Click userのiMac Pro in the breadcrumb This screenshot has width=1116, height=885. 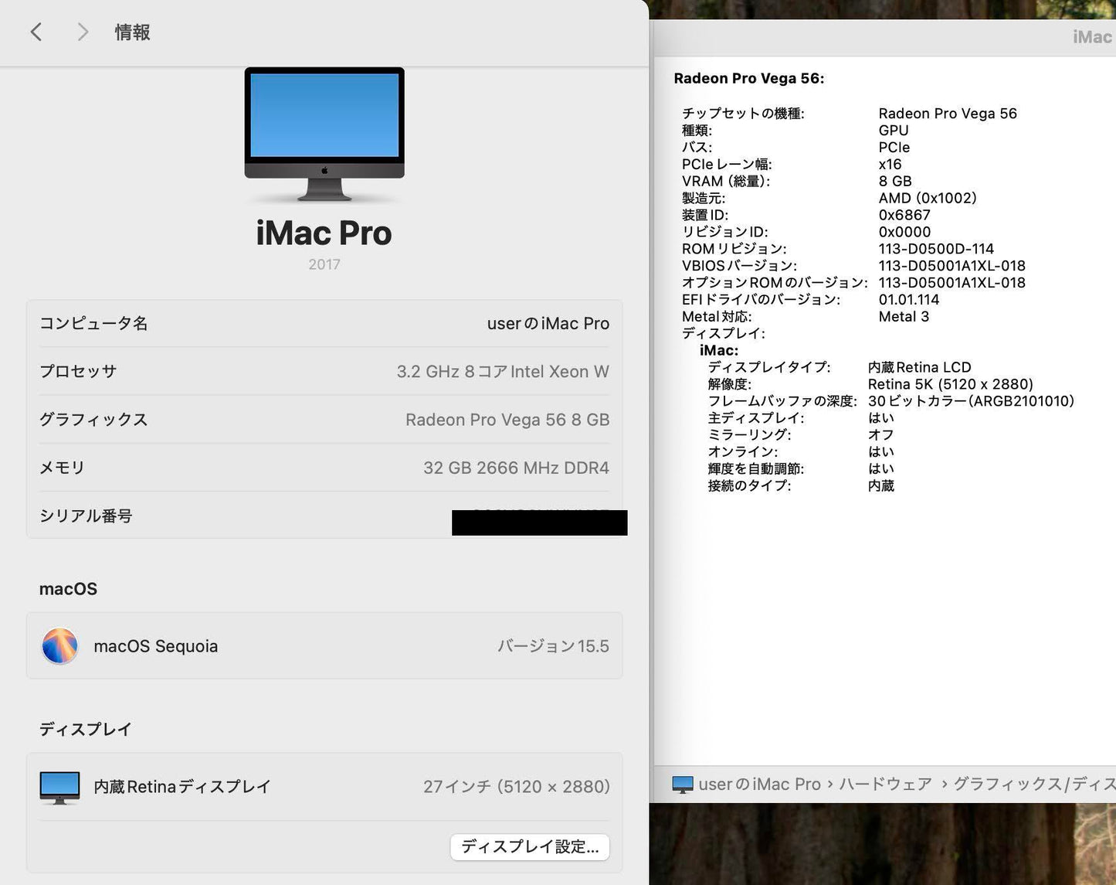759,784
